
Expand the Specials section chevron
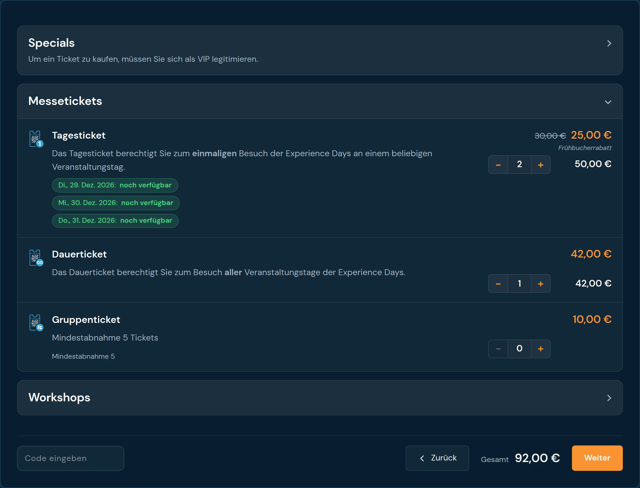[x=609, y=44]
